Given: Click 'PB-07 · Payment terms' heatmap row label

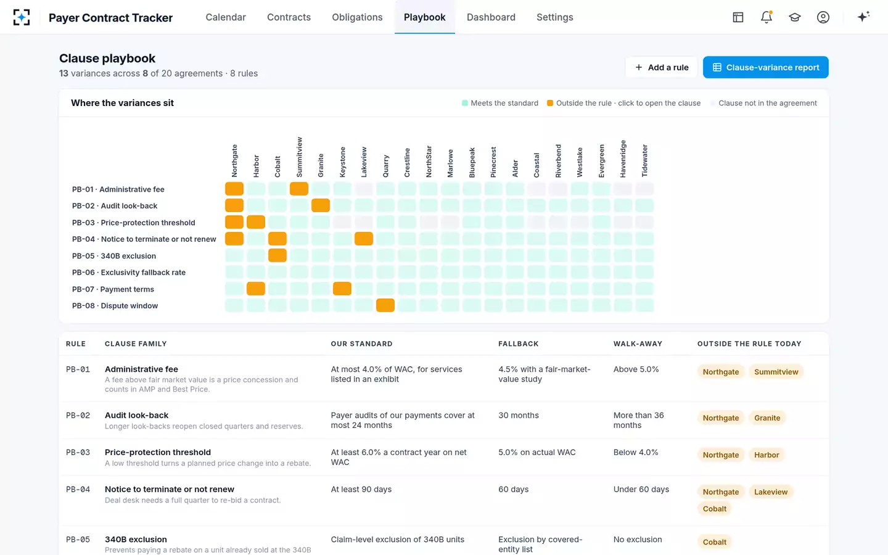Looking at the screenshot, I should tap(113, 289).
